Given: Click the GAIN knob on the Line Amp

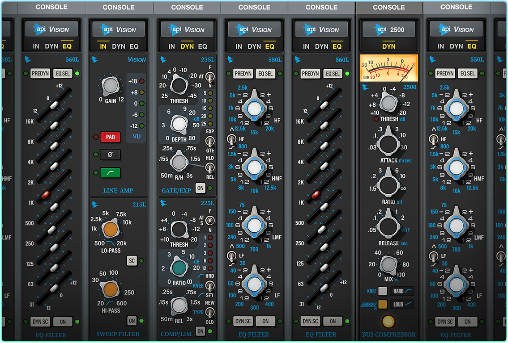Looking at the screenshot, I should 111,86.
